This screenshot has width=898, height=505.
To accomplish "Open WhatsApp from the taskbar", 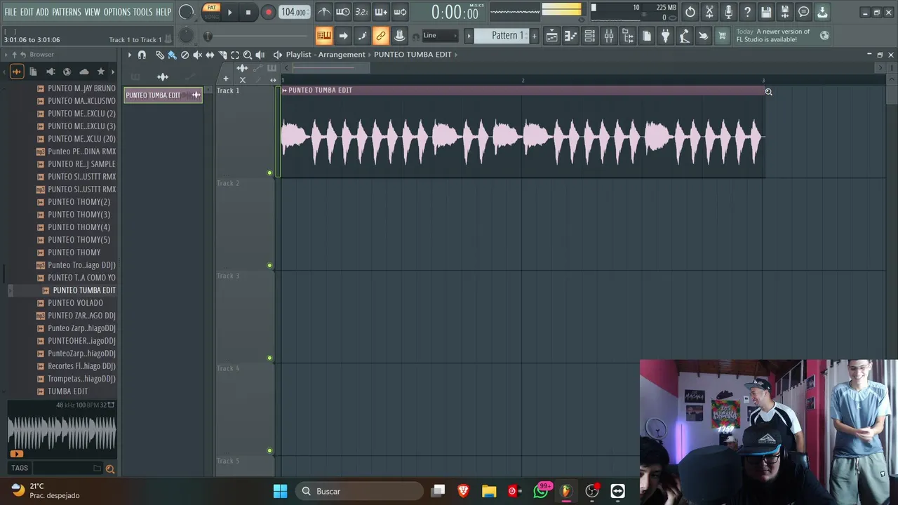I will point(541,491).
